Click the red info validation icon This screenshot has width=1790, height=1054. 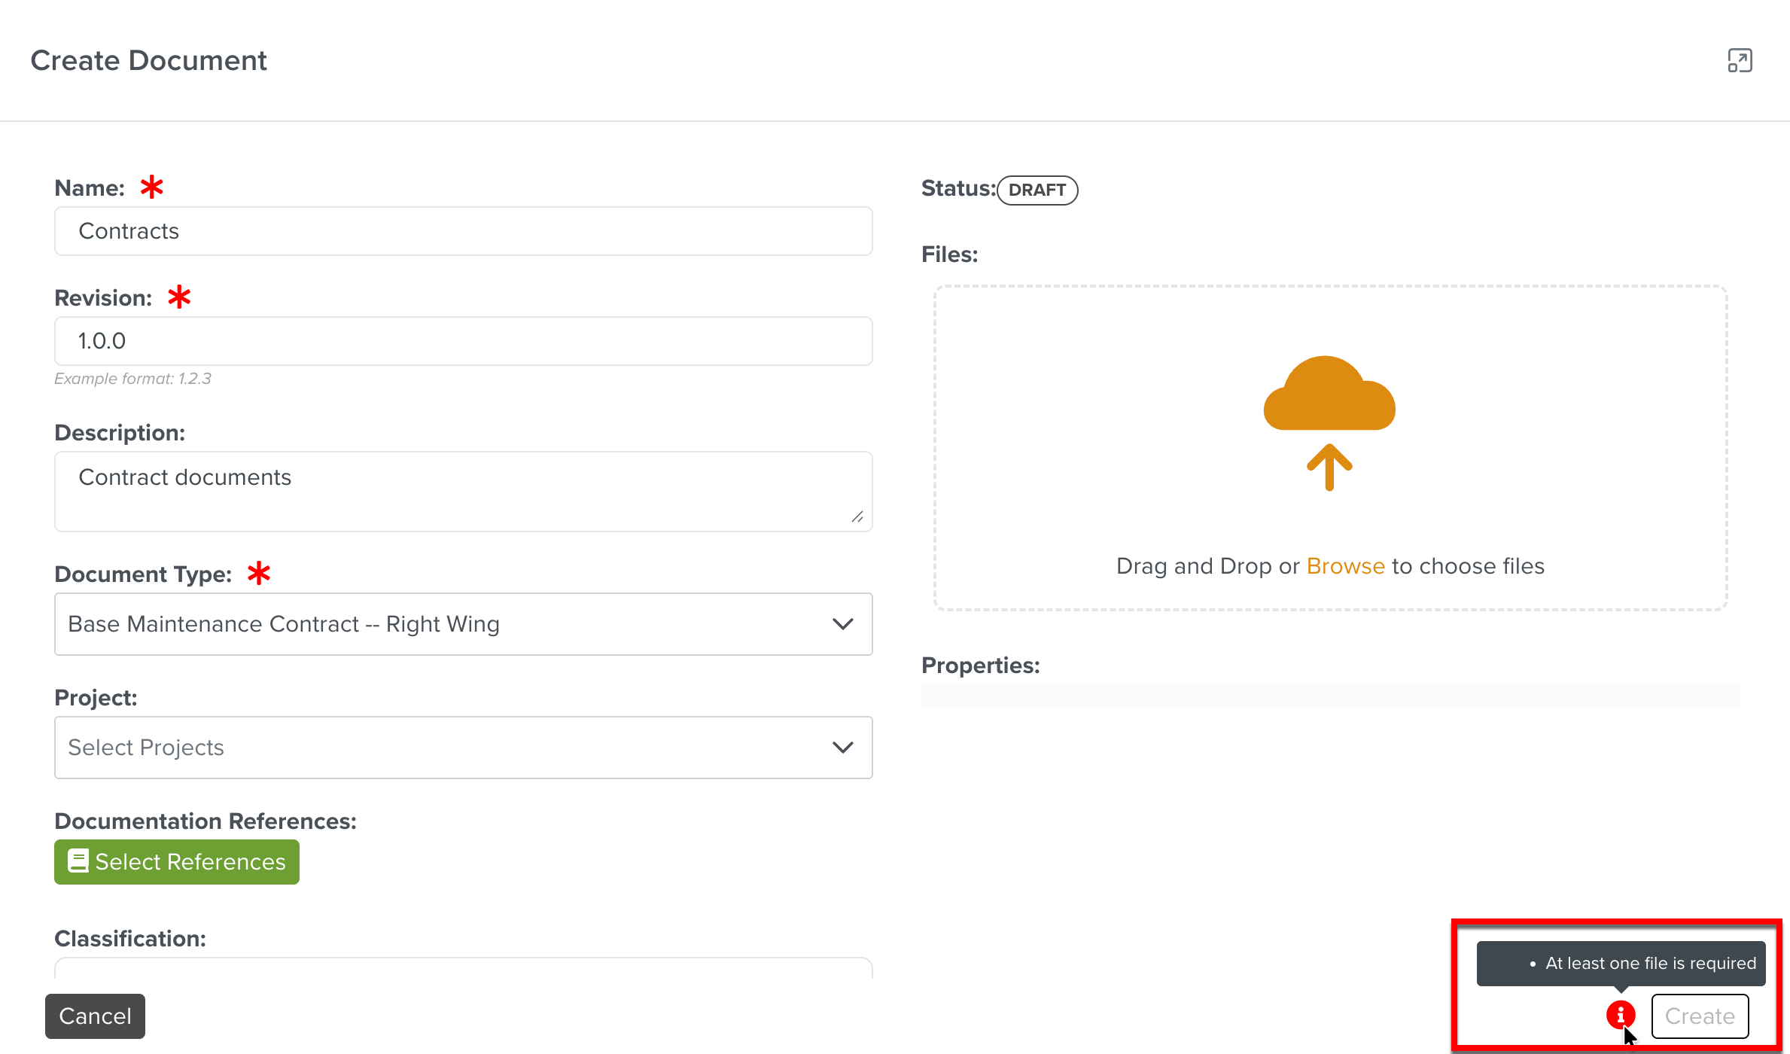[1621, 1015]
